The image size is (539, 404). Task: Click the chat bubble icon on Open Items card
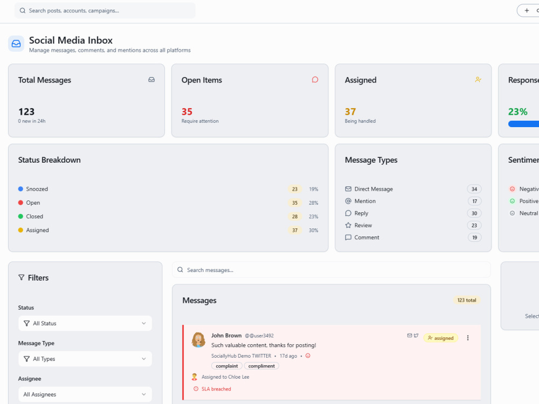coord(315,80)
